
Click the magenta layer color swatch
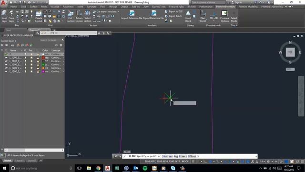point(43,71)
